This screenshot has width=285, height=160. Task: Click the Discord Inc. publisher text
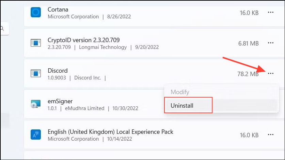click(88, 78)
